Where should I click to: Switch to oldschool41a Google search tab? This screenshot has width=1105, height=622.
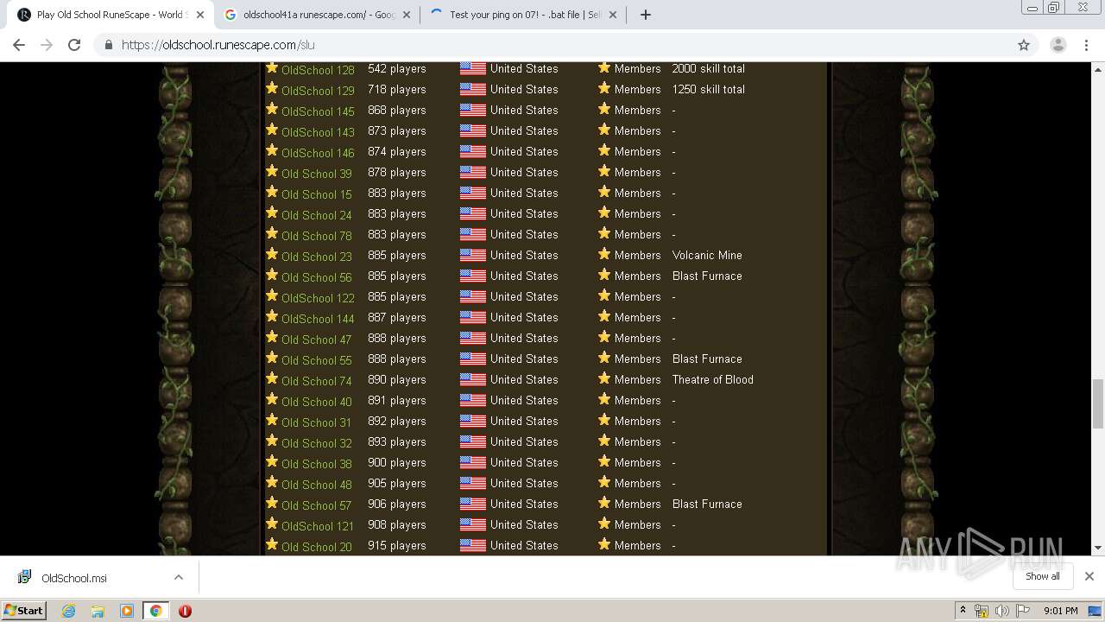(316, 15)
